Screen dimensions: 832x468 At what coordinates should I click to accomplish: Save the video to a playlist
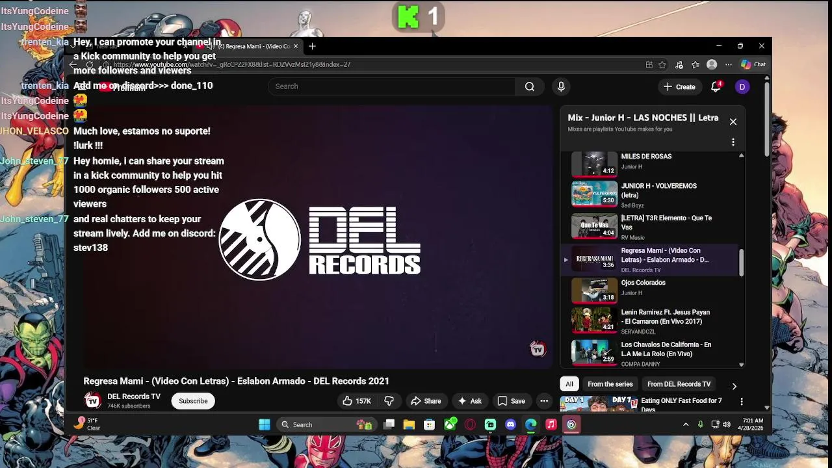point(511,401)
